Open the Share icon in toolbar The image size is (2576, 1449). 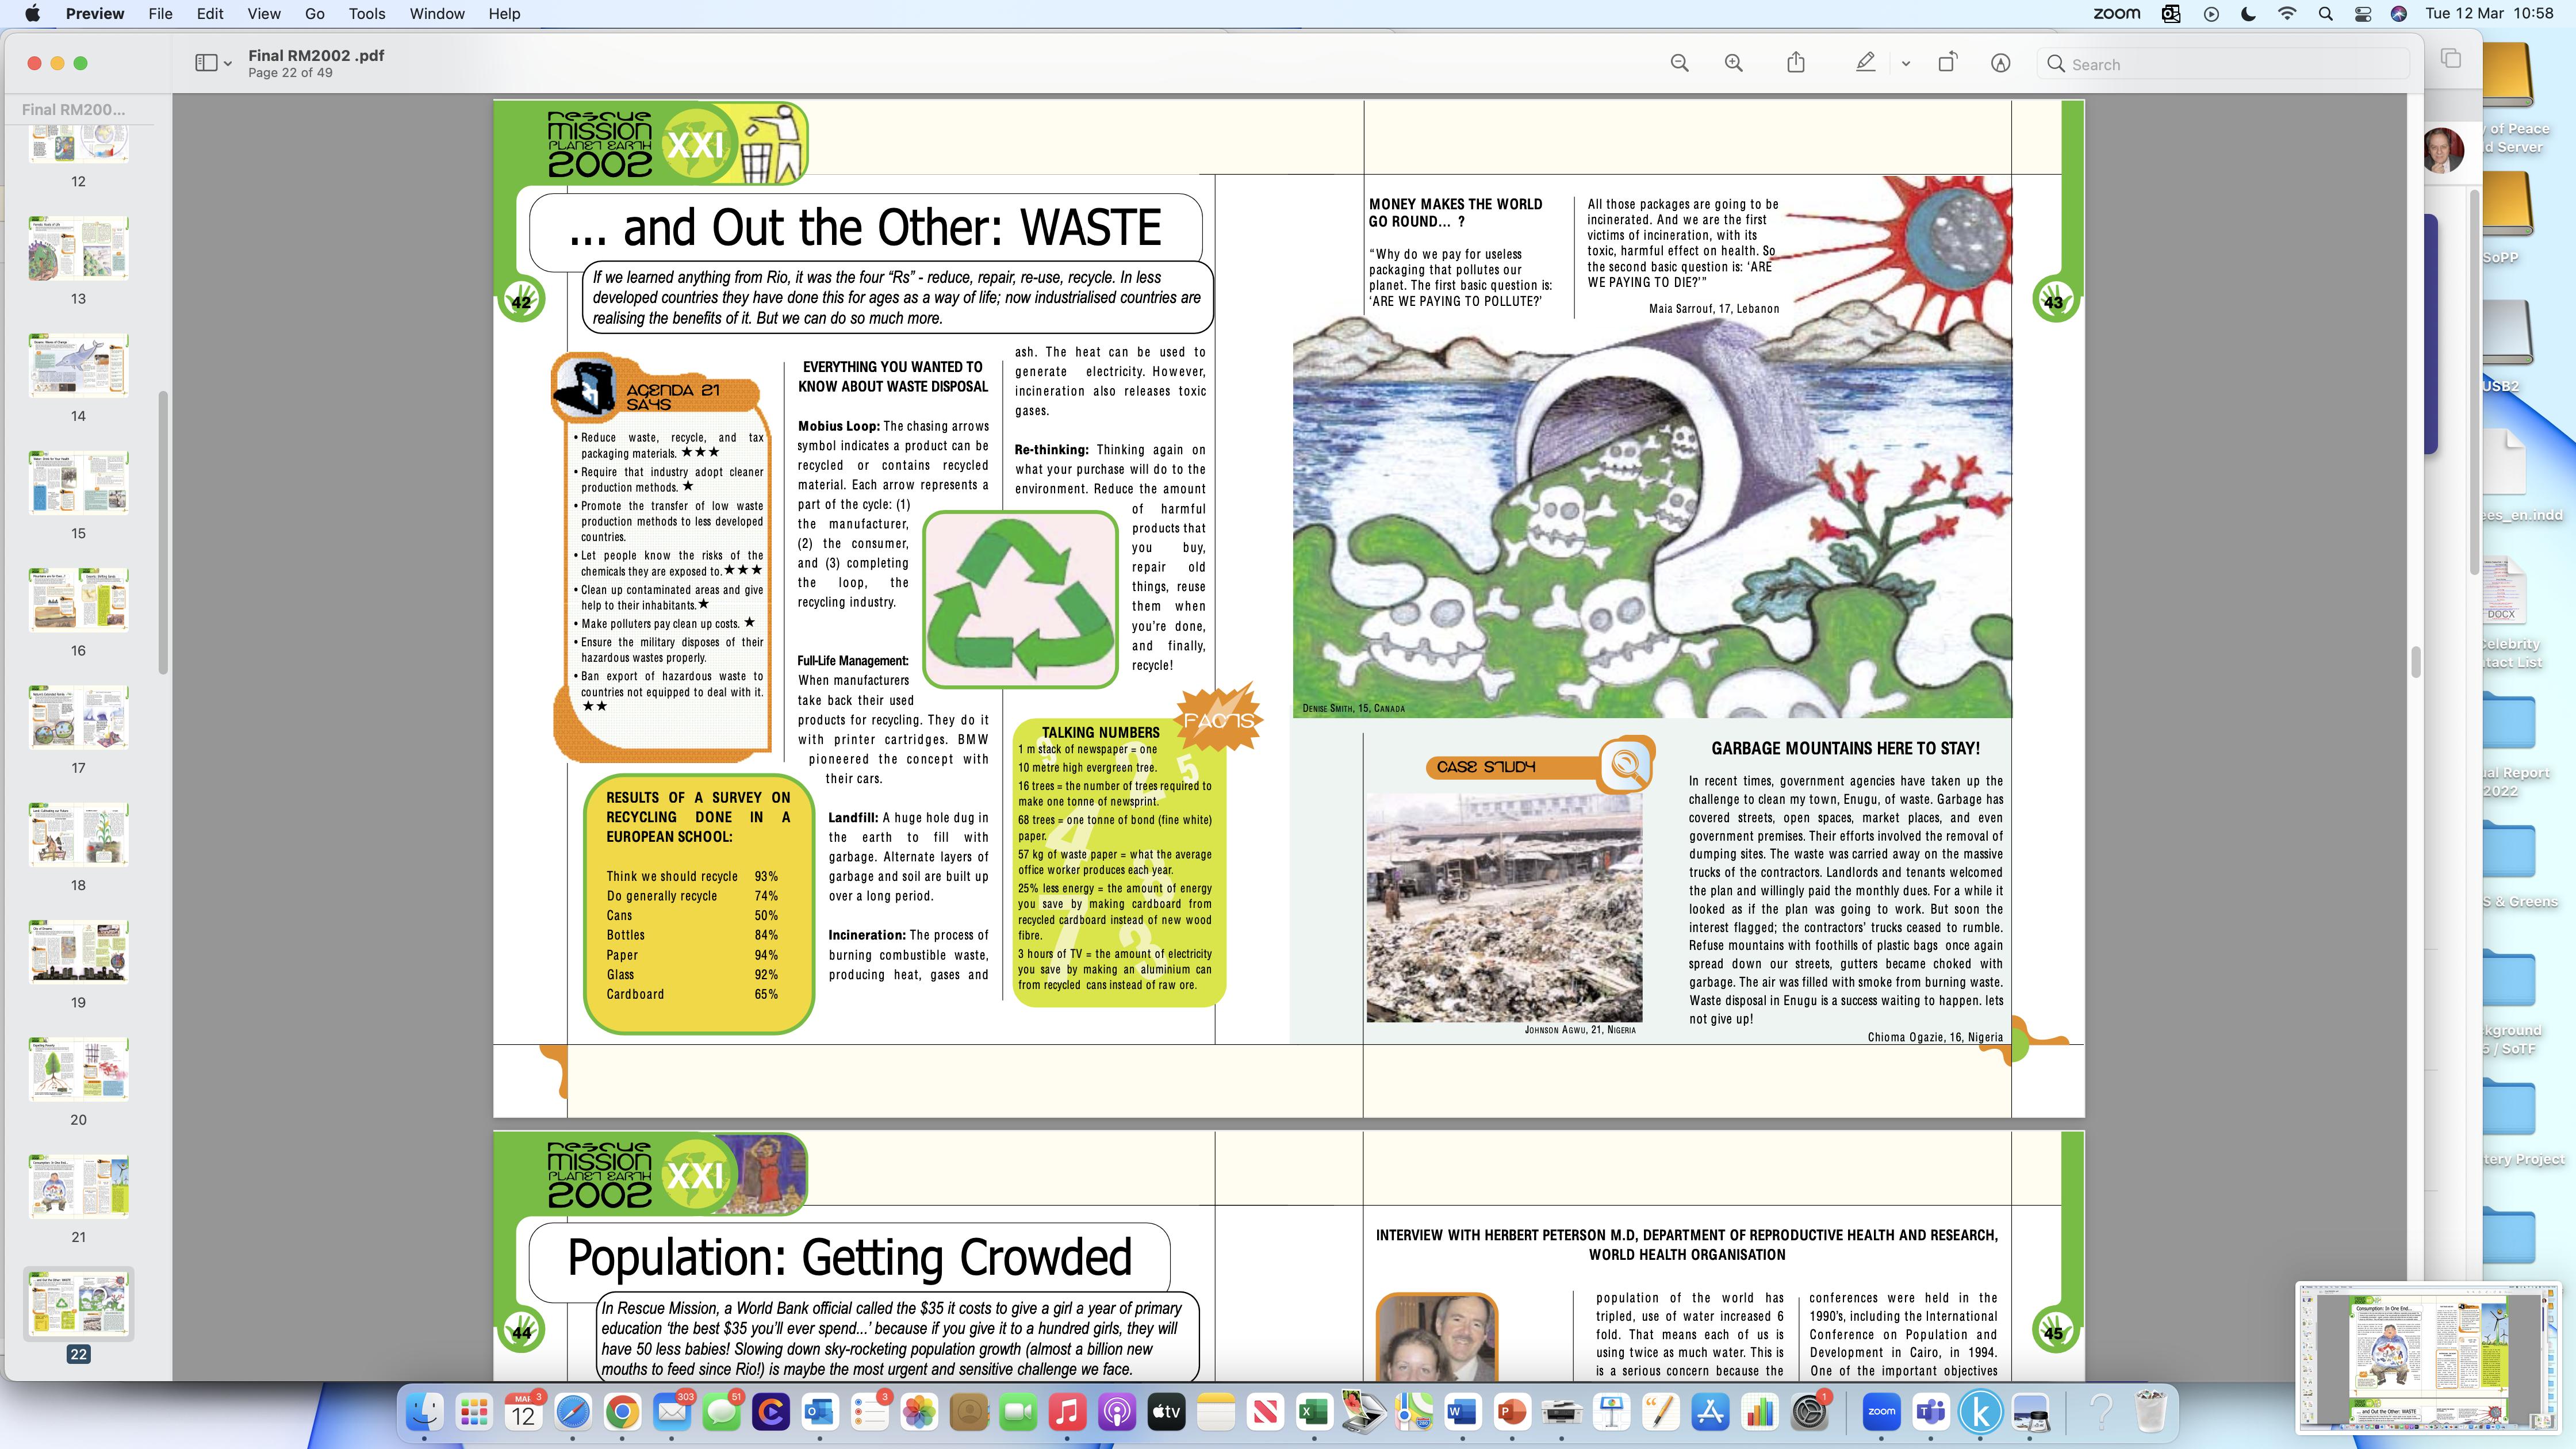pyautogui.click(x=1796, y=63)
